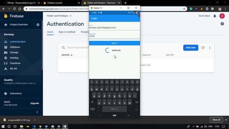Click Firebase logo

coord(14,16)
